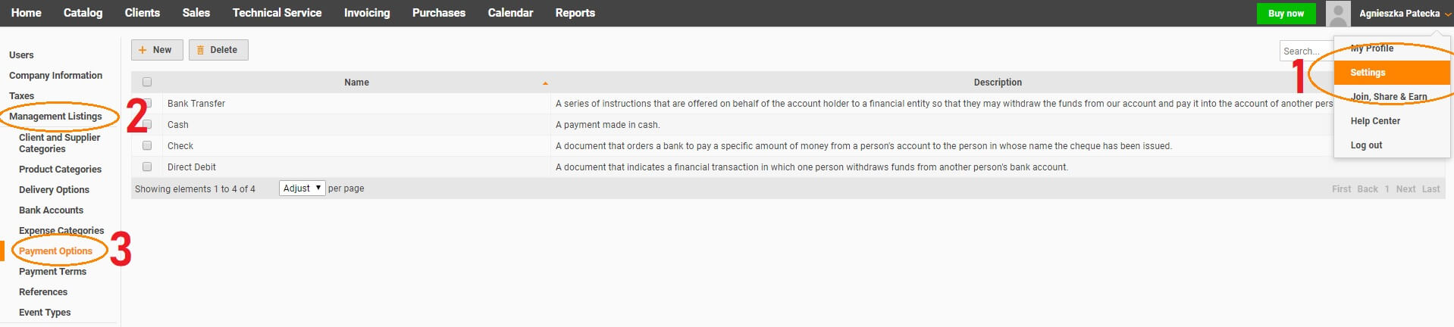Expand the Agnieszka Patecka user menu arrow
Image resolution: width=1454 pixels, height=327 pixels.
coord(1447,14)
